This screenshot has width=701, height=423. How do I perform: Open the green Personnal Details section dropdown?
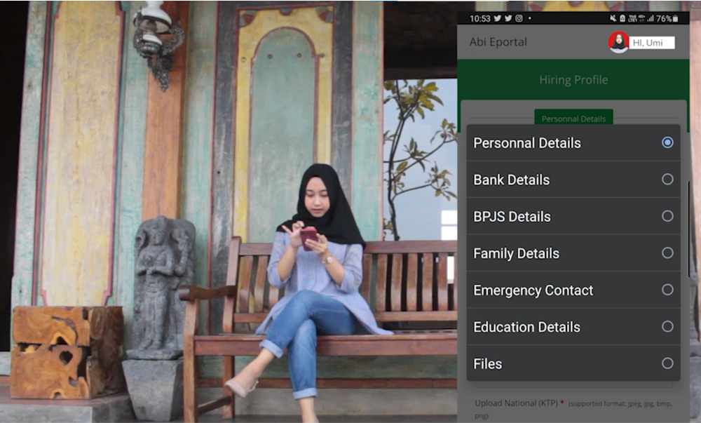click(x=573, y=118)
